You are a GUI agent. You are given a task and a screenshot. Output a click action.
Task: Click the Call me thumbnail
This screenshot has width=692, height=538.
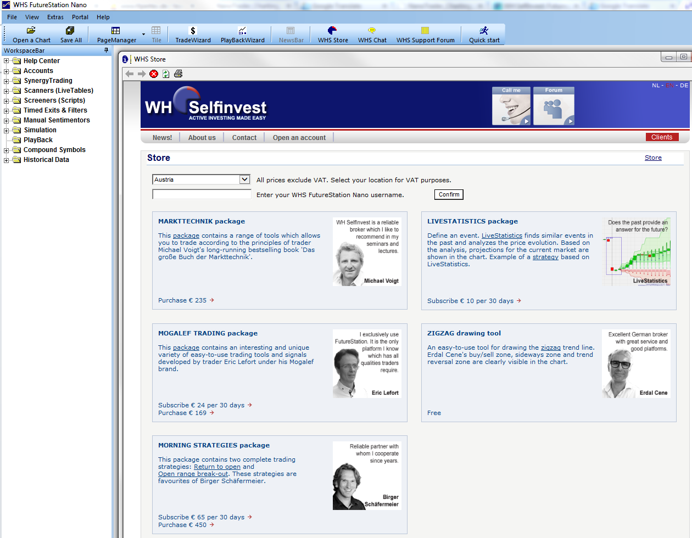pyautogui.click(x=511, y=106)
